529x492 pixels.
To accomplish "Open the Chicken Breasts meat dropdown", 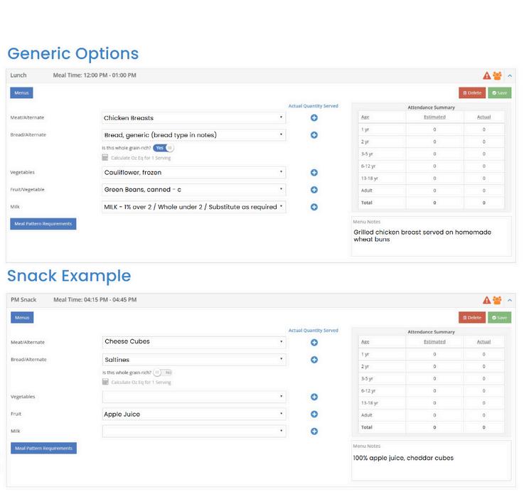I will [194, 118].
